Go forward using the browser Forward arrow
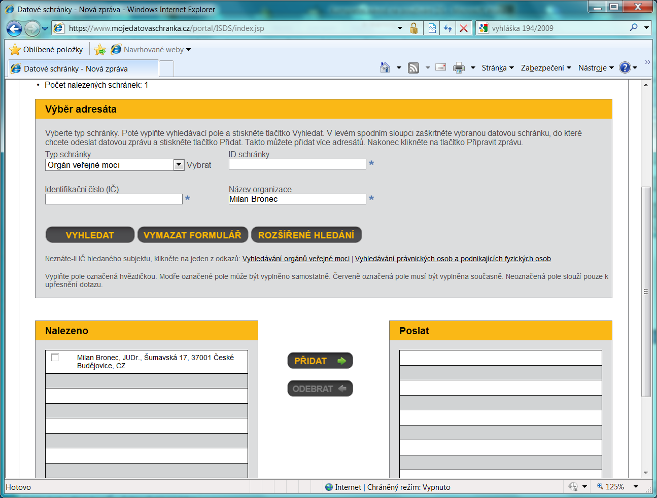Screen dimensions: 657x498 click(x=32, y=28)
